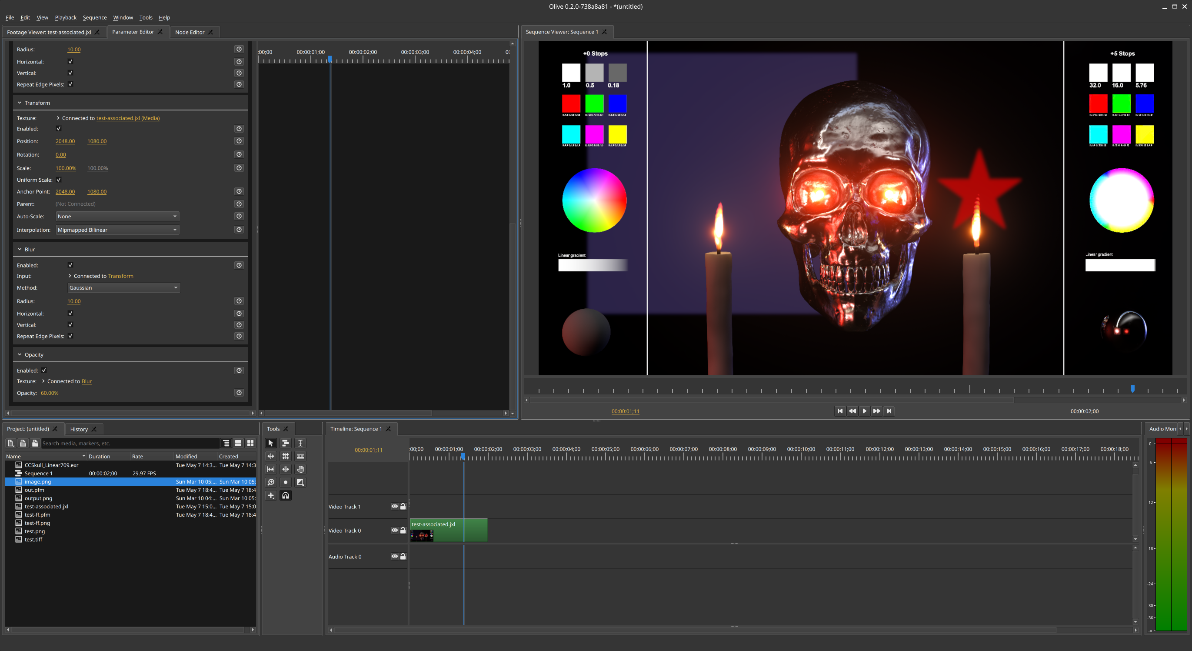Screen dimensions: 1192x651
Task: Expand Opacity Texture connection arrow
Action: pos(43,381)
